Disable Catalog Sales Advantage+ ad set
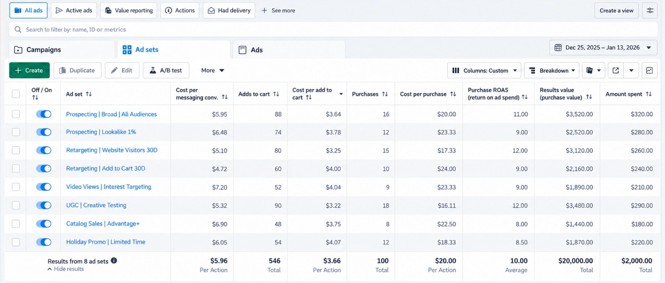Viewport: 665px width, 283px height. [x=44, y=224]
